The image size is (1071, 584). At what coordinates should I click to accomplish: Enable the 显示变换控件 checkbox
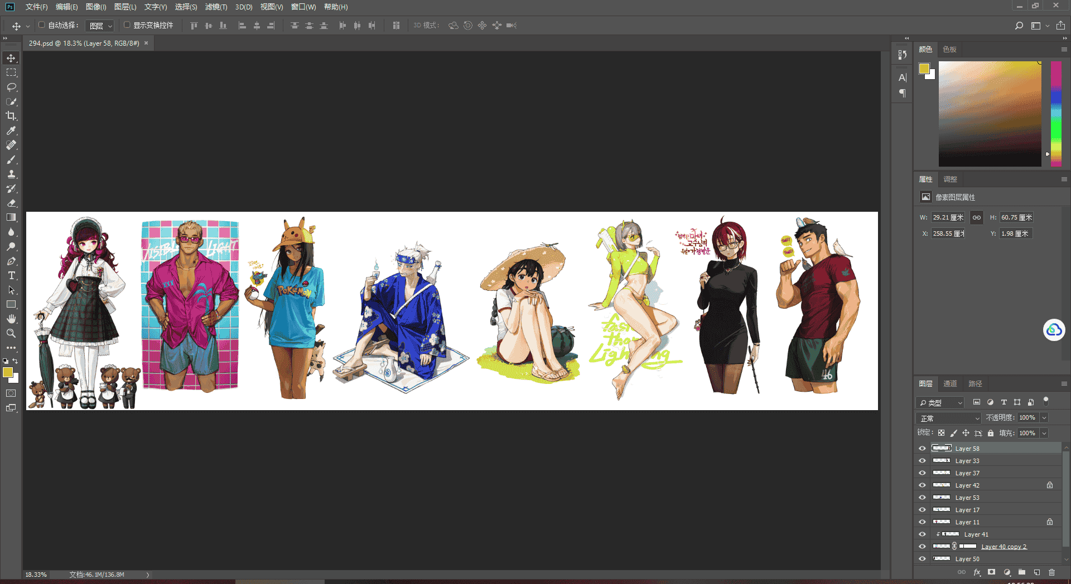[127, 25]
